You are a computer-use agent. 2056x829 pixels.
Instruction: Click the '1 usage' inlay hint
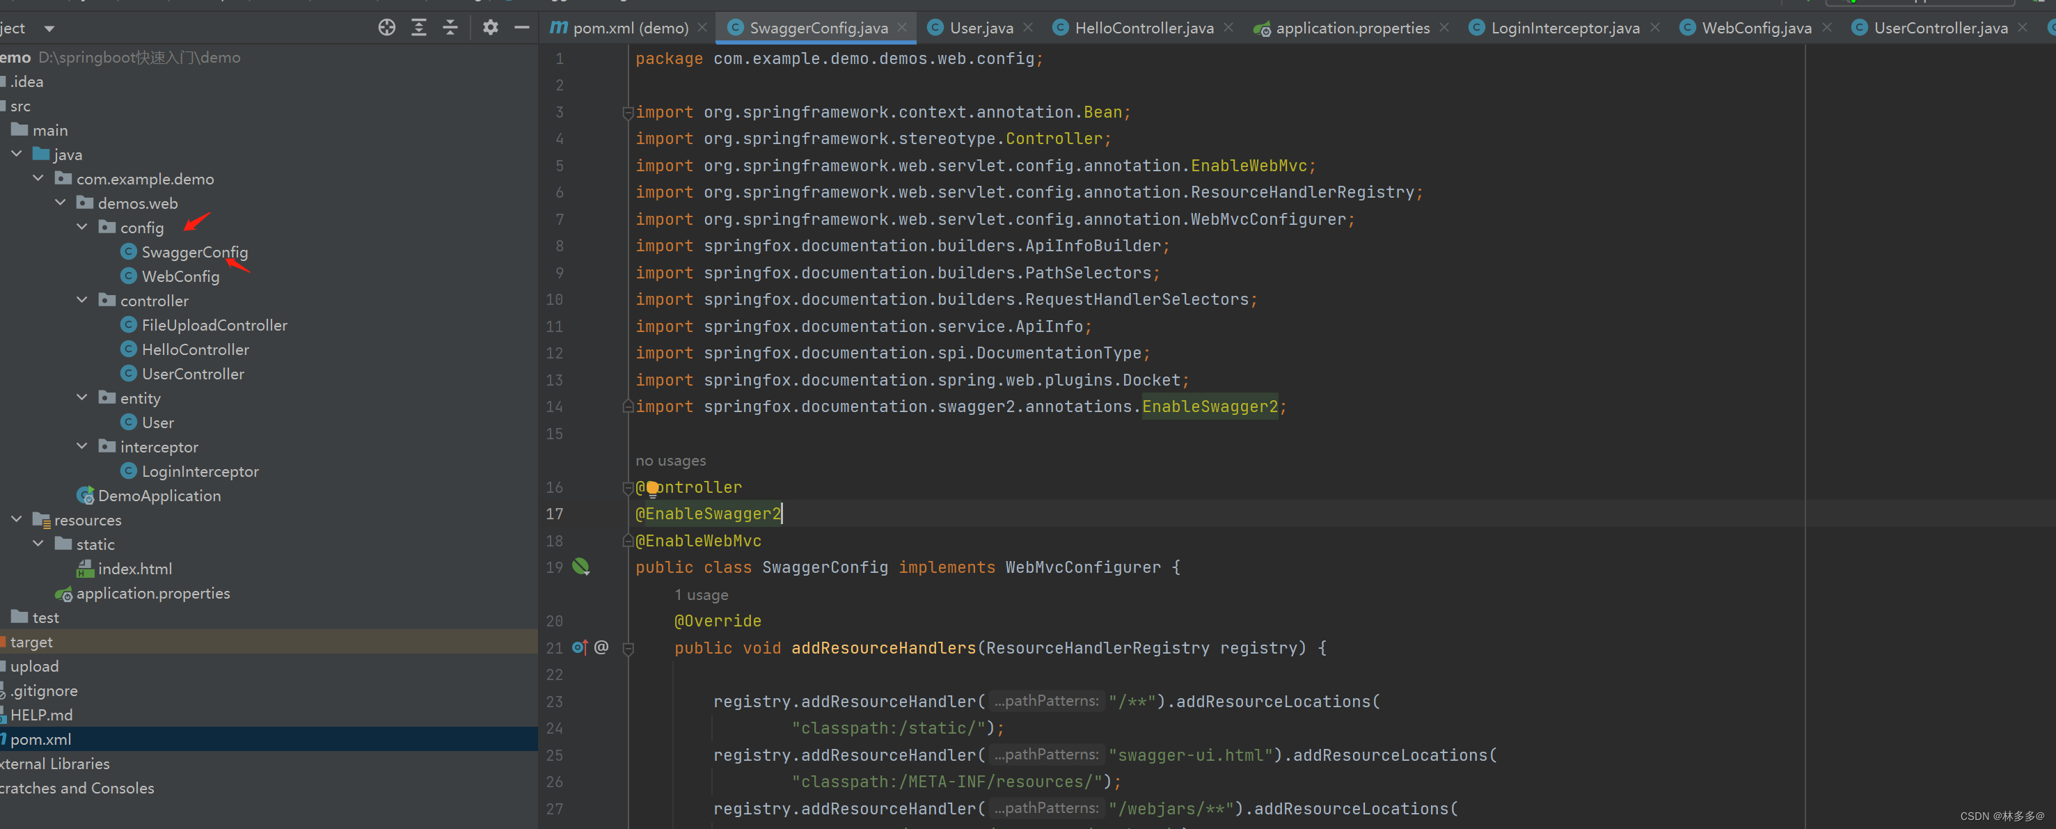click(701, 594)
